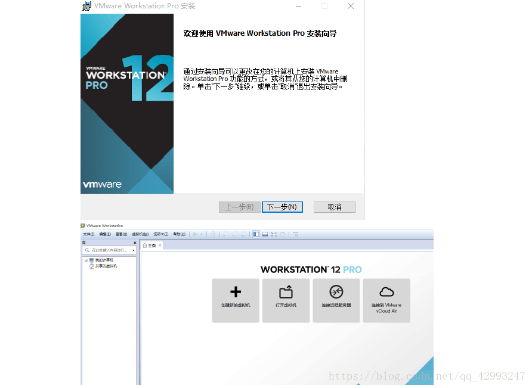Screen dimensions: 532x388
Task: Toggle the library sidebar view icon
Action: (x=256, y=234)
